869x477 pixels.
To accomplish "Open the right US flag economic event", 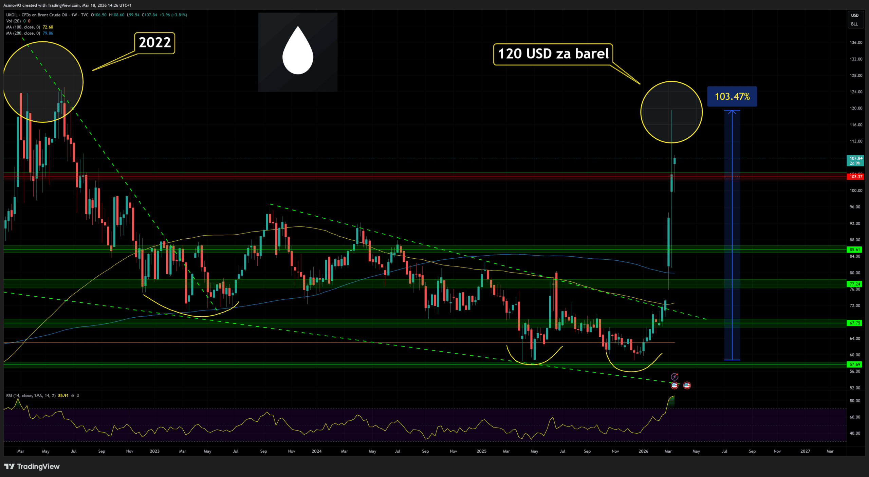I will click(x=687, y=385).
